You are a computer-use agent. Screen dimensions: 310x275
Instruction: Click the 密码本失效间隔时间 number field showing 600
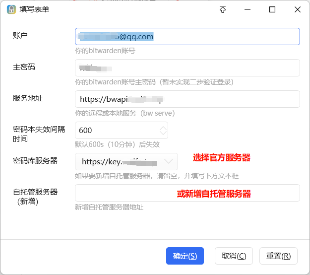click(122, 131)
